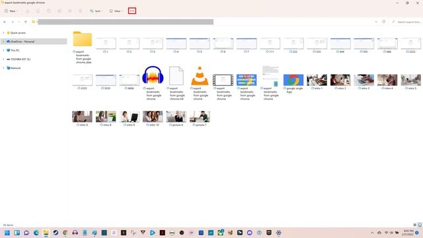423x238 pixels.
Task: Open the Sort dropdown
Action: tap(96, 11)
